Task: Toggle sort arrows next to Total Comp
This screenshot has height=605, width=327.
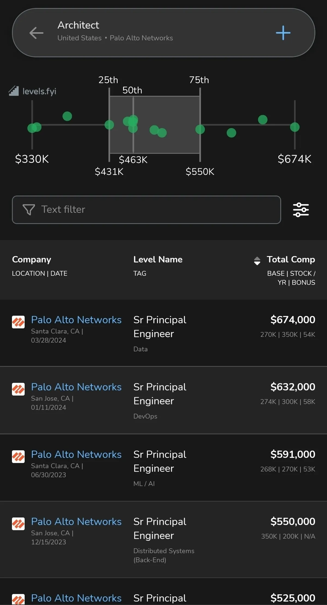Action: (x=257, y=261)
